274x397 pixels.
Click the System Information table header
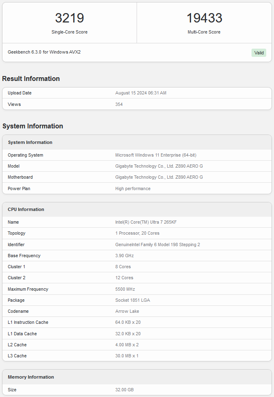[x=30, y=142]
